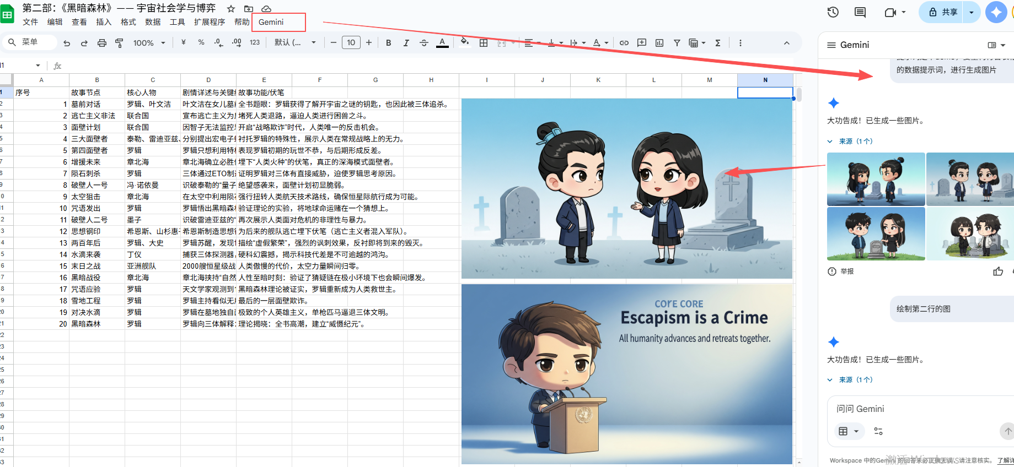1014x467 pixels.
Task: Open the Gemini sparkle button in header
Action: click(996, 12)
